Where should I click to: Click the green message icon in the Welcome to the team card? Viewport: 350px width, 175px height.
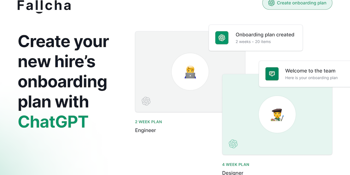pos(272,74)
